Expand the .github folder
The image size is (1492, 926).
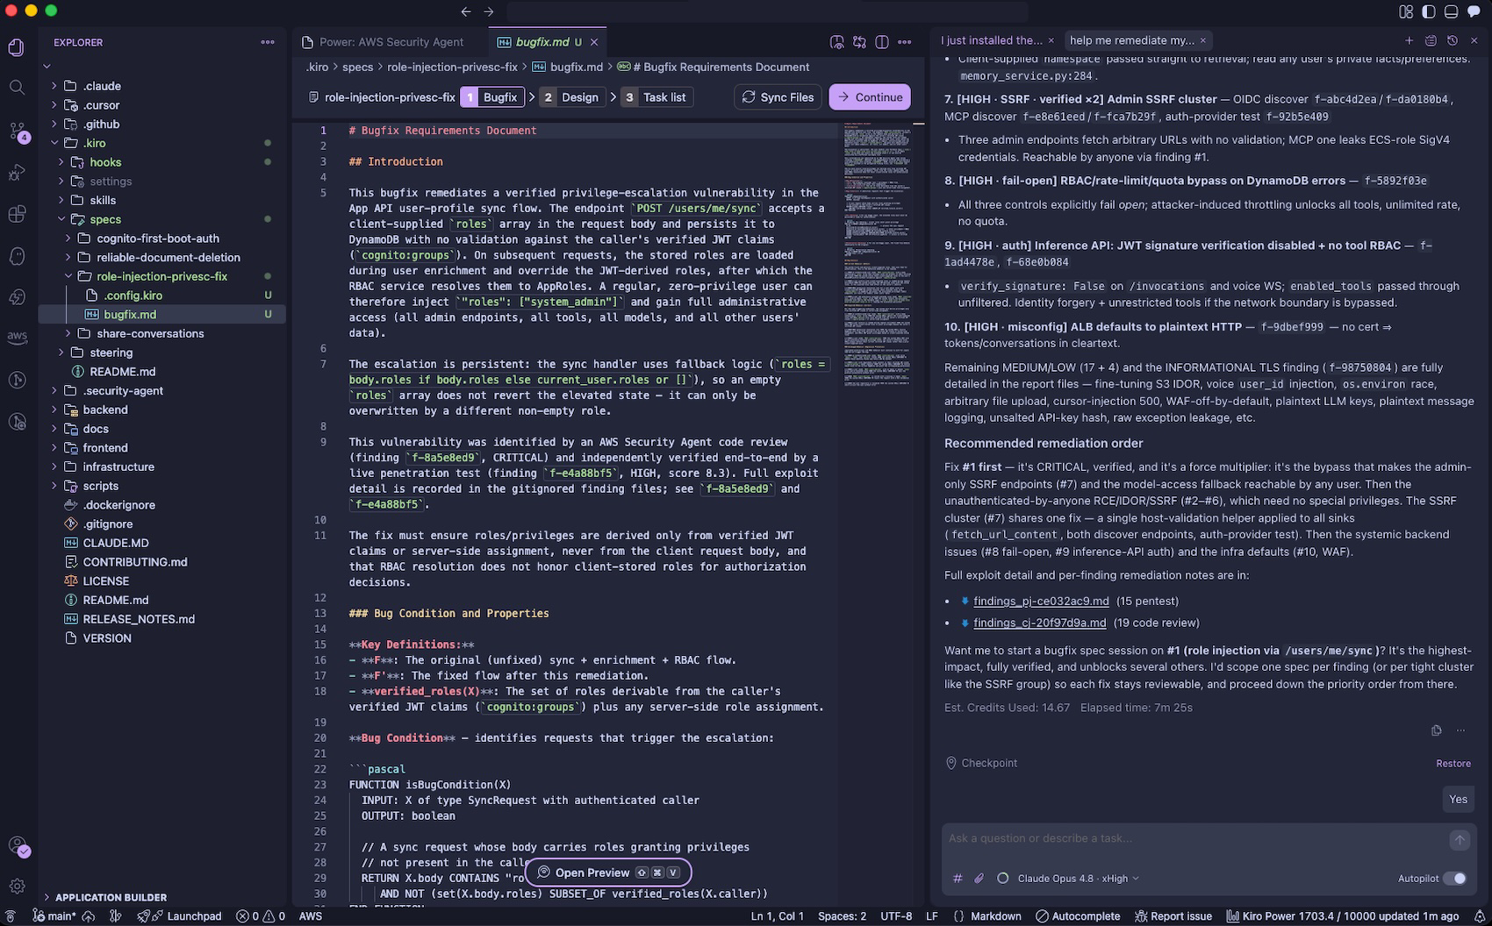point(161,124)
